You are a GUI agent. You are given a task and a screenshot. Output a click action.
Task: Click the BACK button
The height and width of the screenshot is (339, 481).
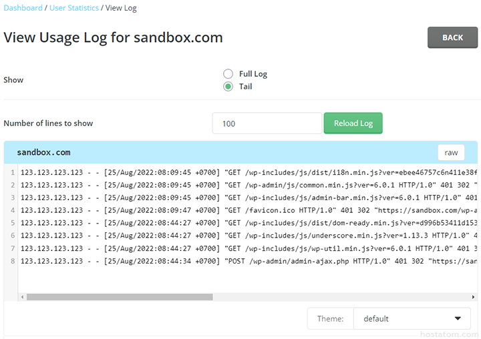click(452, 37)
